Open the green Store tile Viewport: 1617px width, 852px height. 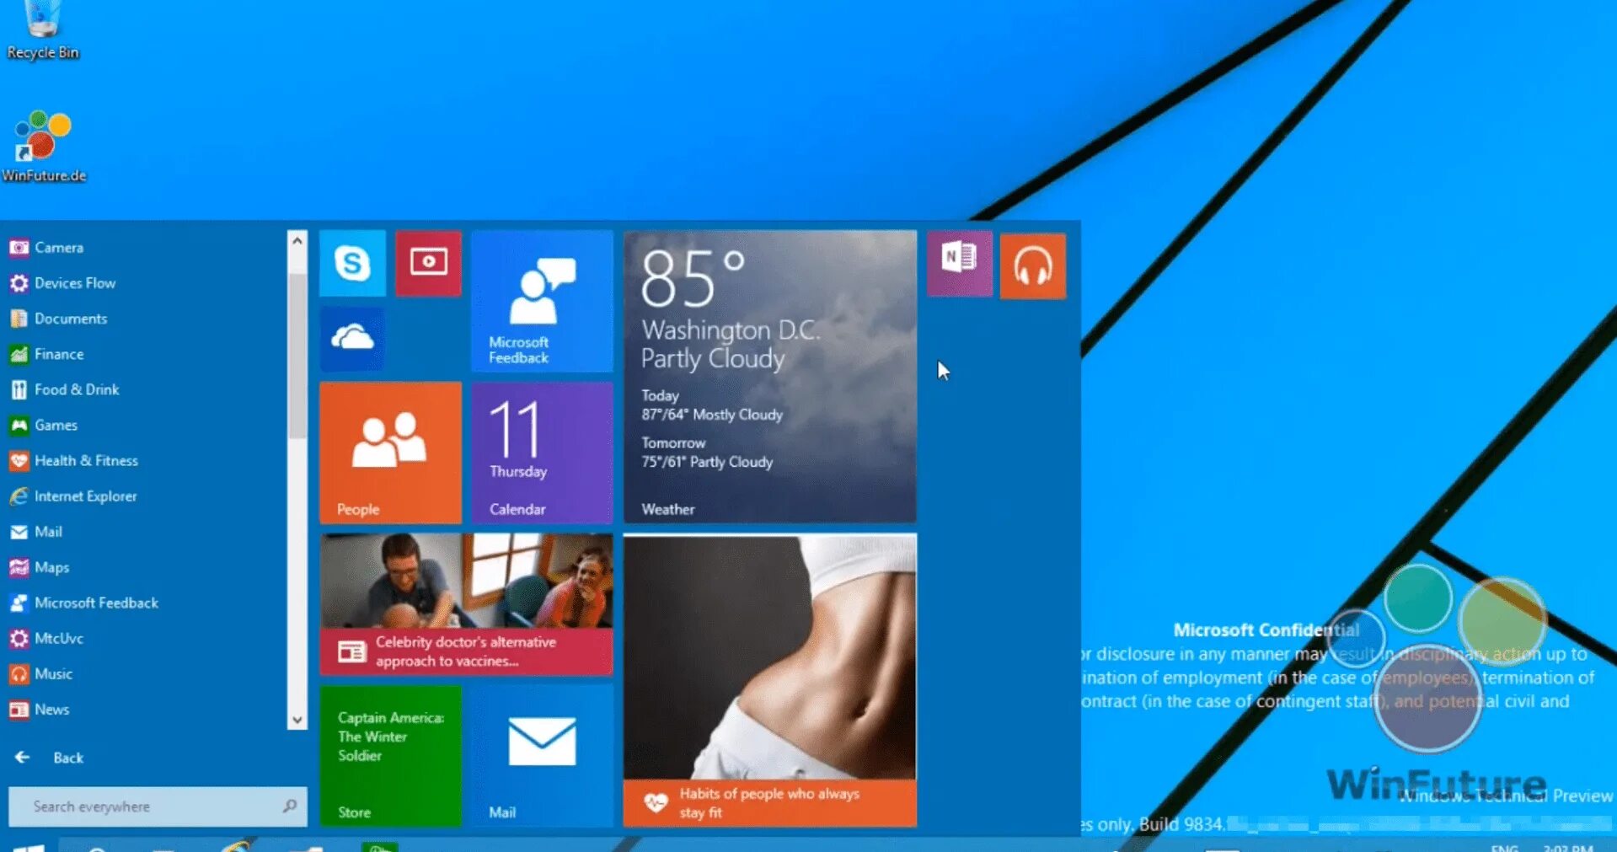(x=390, y=756)
